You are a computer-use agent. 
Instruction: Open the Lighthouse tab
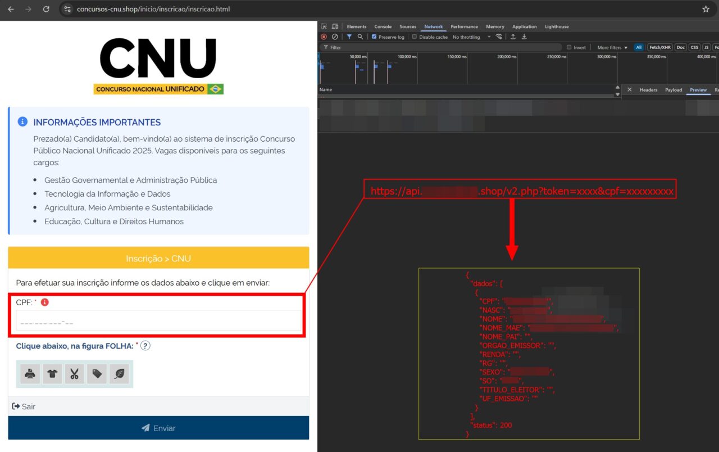557,26
